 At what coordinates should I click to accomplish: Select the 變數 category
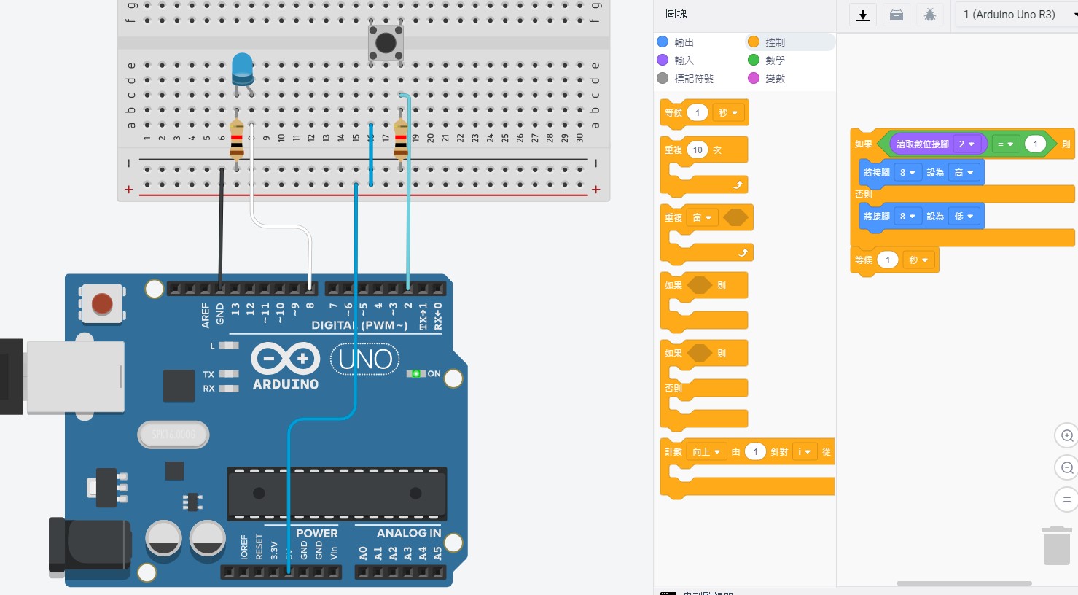(775, 79)
